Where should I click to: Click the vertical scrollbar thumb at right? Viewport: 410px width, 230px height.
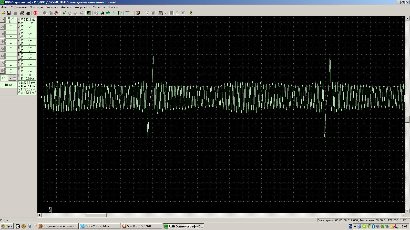pyautogui.click(x=407, y=119)
